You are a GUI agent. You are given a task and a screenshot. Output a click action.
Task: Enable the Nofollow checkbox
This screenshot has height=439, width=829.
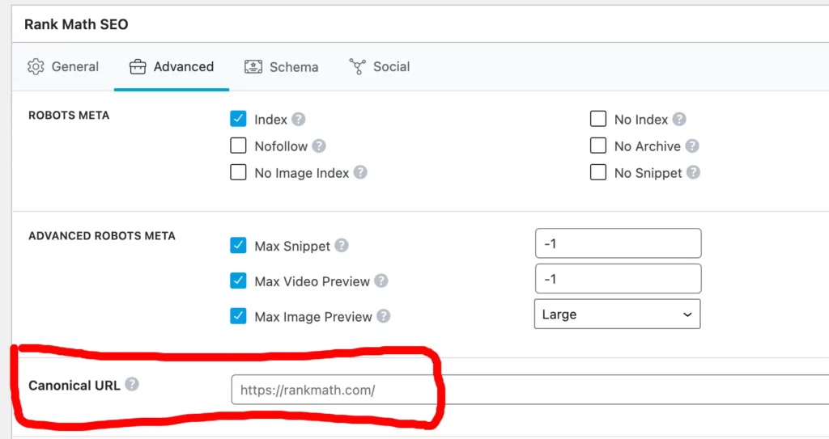tap(239, 146)
